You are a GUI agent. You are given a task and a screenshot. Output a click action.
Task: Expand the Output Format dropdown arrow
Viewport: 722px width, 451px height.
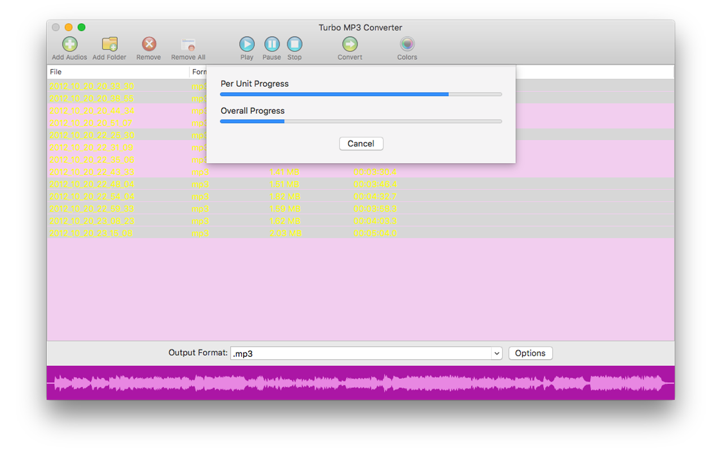pyautogui.click(x=496, y=353)
